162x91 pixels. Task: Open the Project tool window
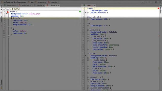coord(1,9)
